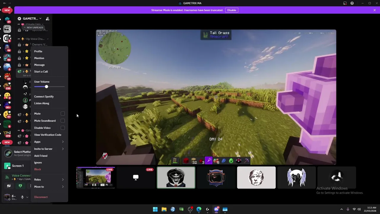Click the NEW pill above the server list

click(x=7, y=10)
